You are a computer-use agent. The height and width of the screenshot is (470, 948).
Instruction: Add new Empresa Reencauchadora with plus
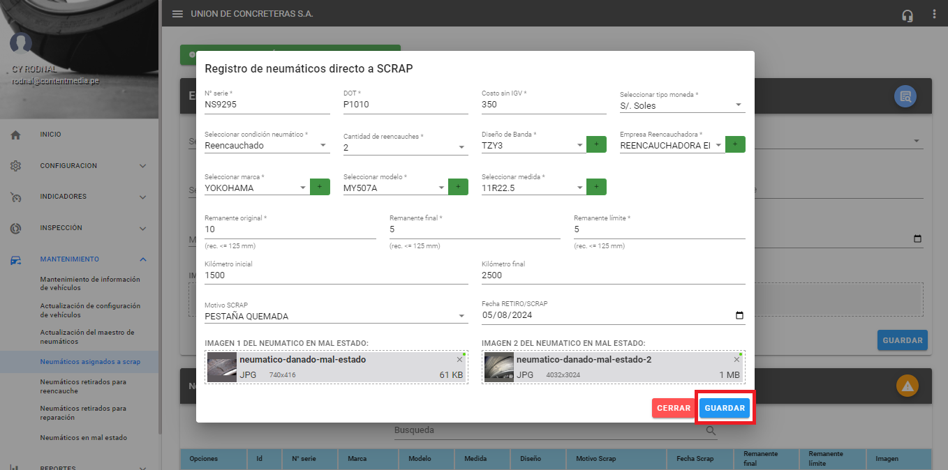[x=735, y=145]
